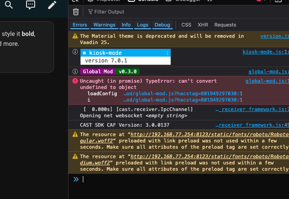The height and width of the screenshot is (199, 289).
Task: Click the red error icon beside Uncaught TypeError
Action: tap(75, 81)
